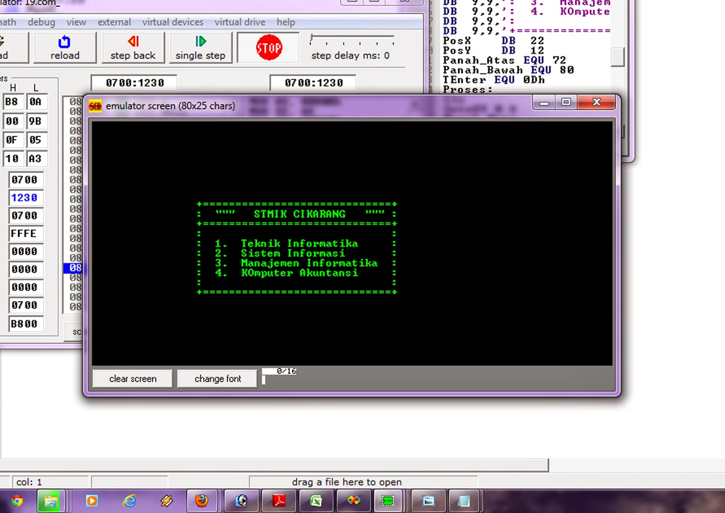The height and width of the screenshot is (513, 725).
Task: Minimize the emulator screen window
Action: coord(544,103)
